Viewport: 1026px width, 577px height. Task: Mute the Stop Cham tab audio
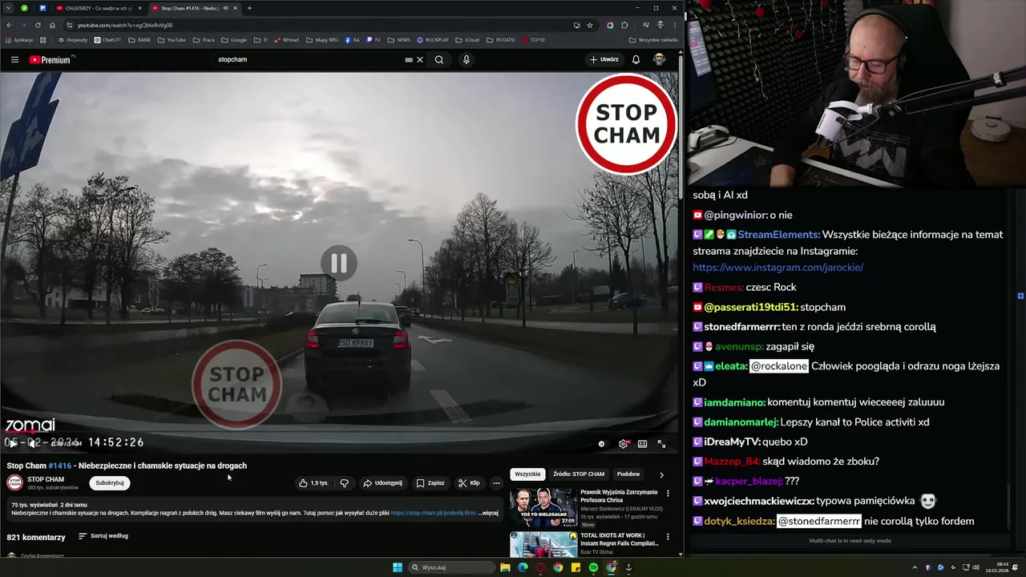225,8
